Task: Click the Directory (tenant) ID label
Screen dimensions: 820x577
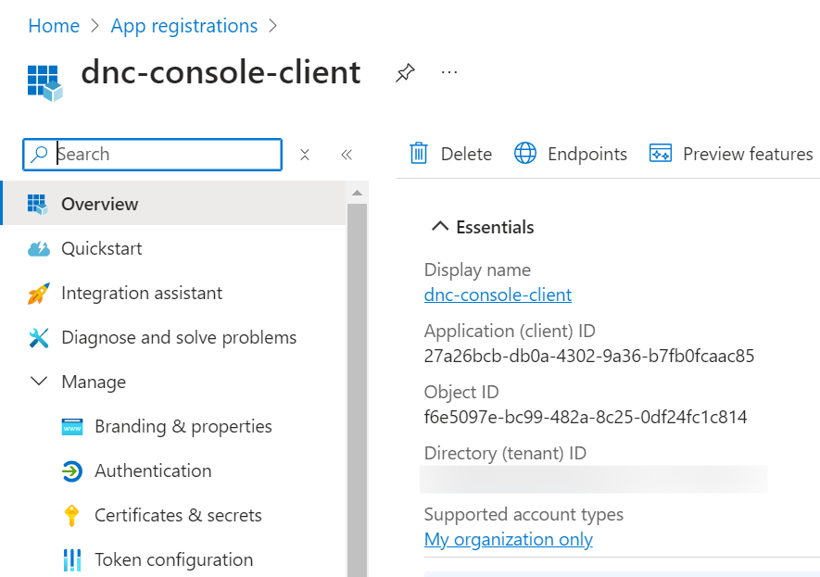Action: click(x=505, y=453)
